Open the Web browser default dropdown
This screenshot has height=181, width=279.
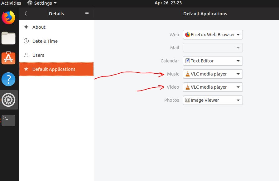(213, 35)
